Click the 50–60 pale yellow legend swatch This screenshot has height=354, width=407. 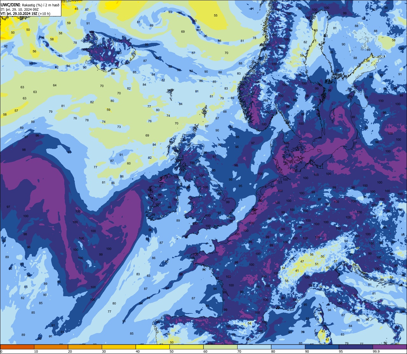186,347
